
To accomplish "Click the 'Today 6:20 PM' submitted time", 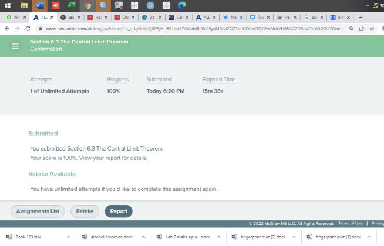I will pyautogui.click(x=166, y=91).
